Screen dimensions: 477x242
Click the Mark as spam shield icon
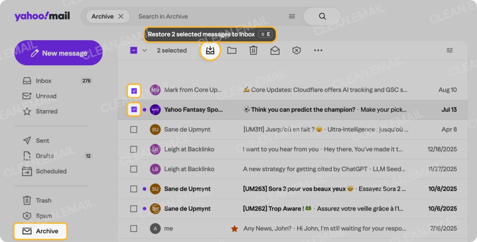[x=297, y=51]
